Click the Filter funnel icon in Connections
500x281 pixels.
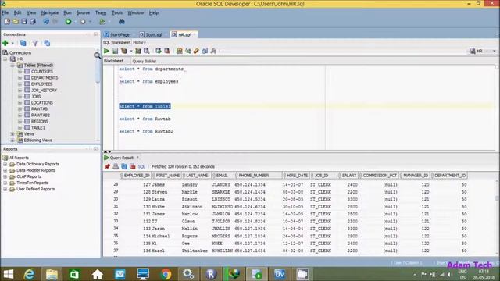pos(35,43)
